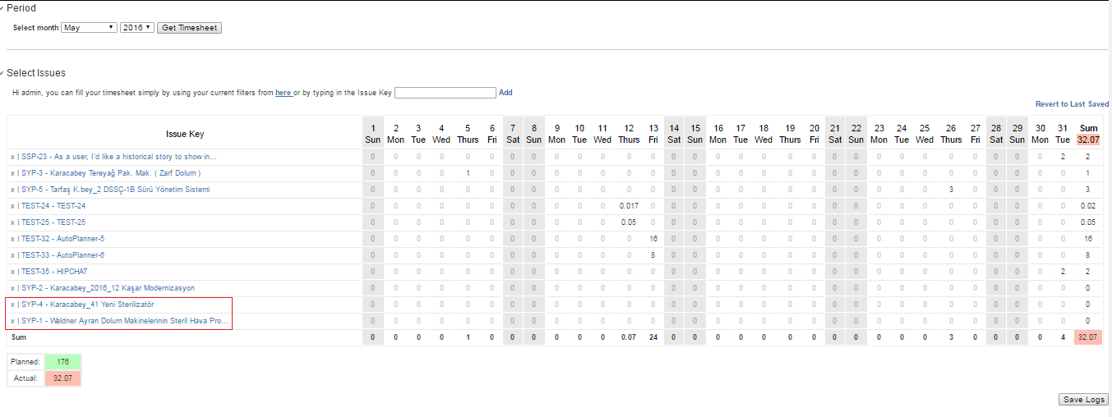
Task: Click the Add link beside Issue Key
Action: tap(505, 93)
